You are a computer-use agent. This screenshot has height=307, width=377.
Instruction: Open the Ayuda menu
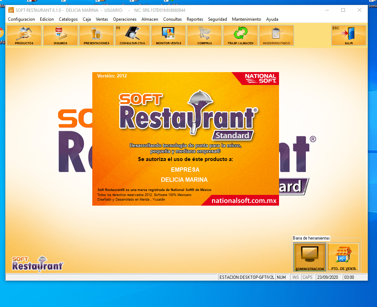pyautogui.click(x=272, y=19)
